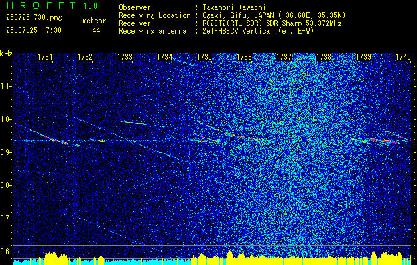Click the version number 1.0.0

[91, 6]
